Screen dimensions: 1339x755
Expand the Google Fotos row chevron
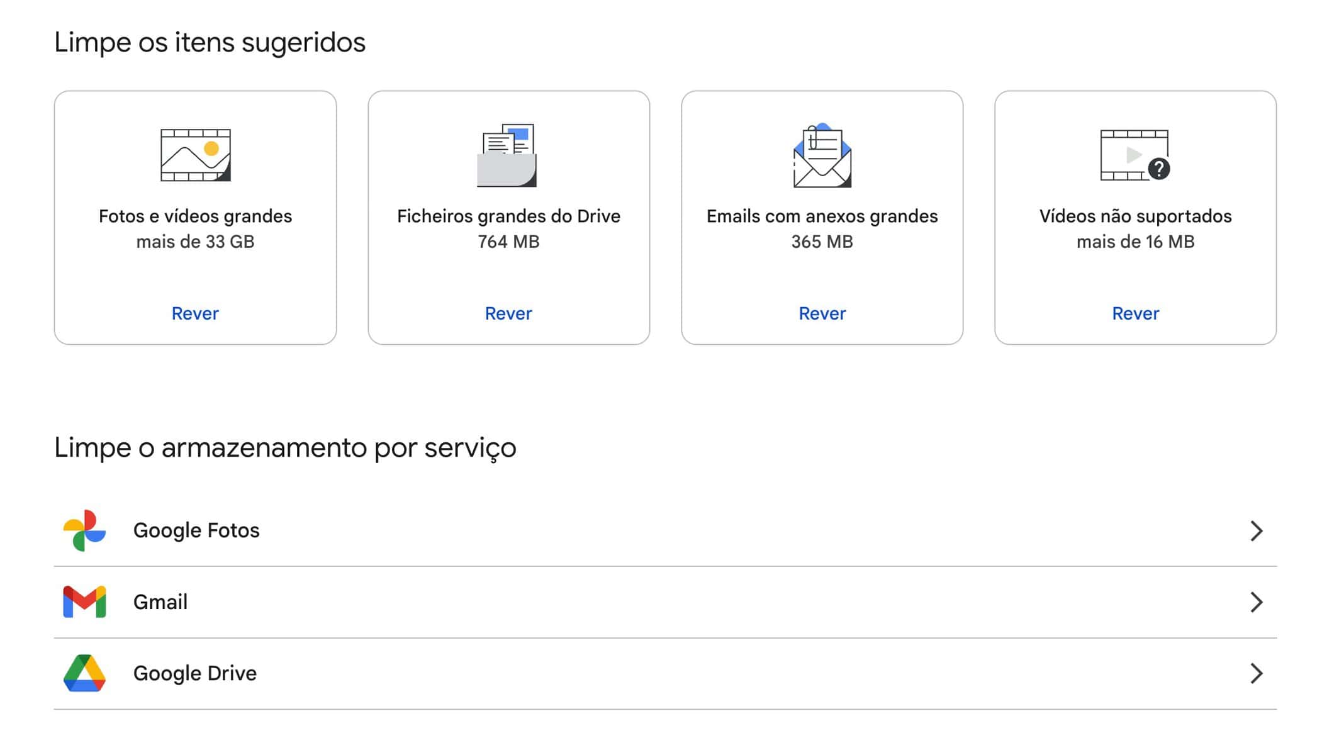tap(1256, 531)
